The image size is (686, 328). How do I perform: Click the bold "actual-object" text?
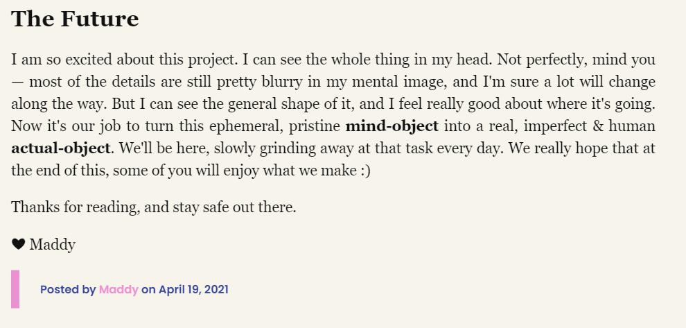pyautogui.click(x=61, y=148)
